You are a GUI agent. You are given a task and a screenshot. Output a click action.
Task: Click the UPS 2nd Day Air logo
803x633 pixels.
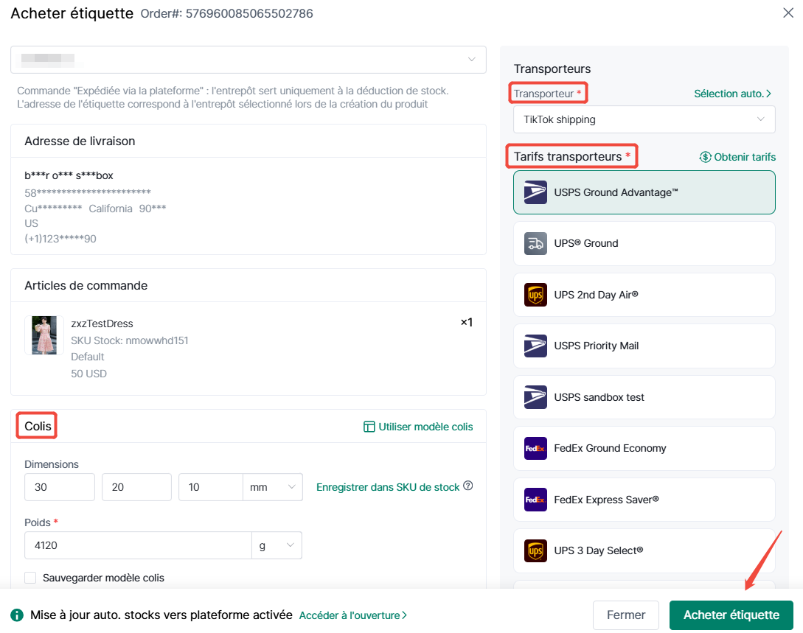[x=535, y=295]
